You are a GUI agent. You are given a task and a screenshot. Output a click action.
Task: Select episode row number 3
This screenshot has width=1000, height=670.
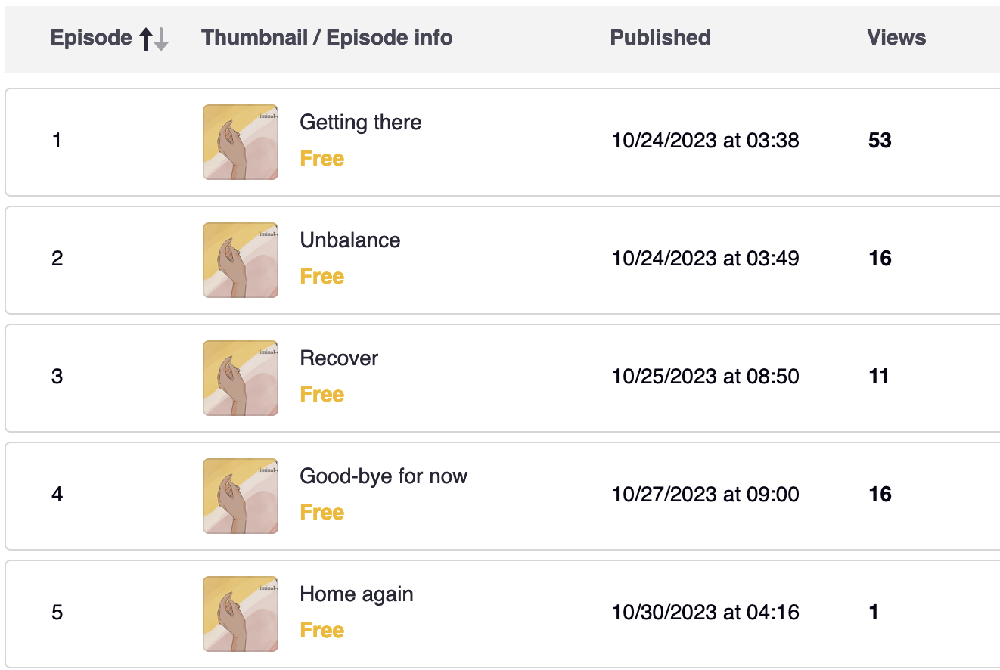pyautogui.click(x=57, y=377)
